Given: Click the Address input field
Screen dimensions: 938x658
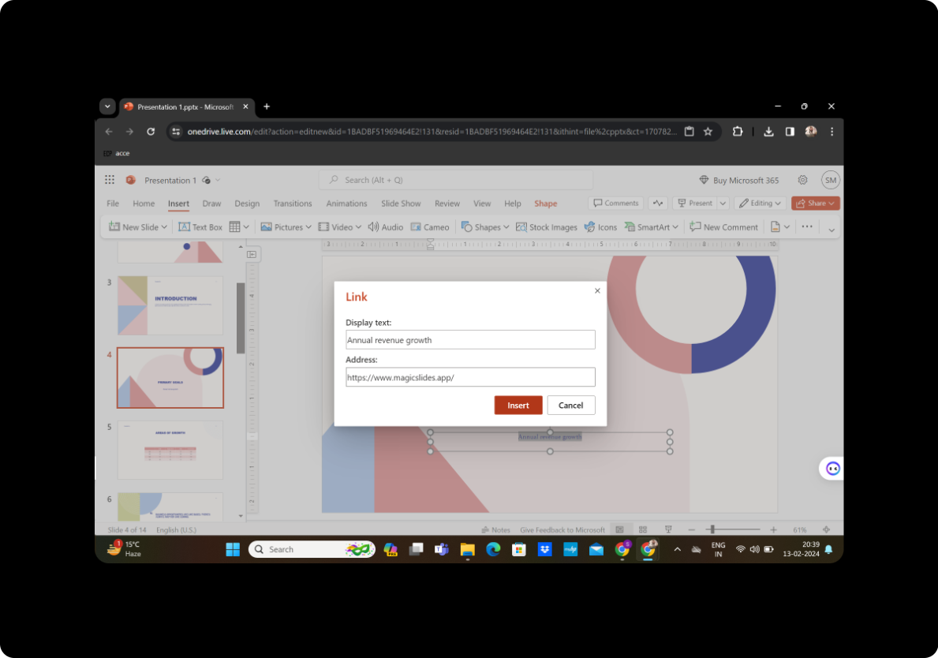Looking at the screenshot, I should pos(470,377).
